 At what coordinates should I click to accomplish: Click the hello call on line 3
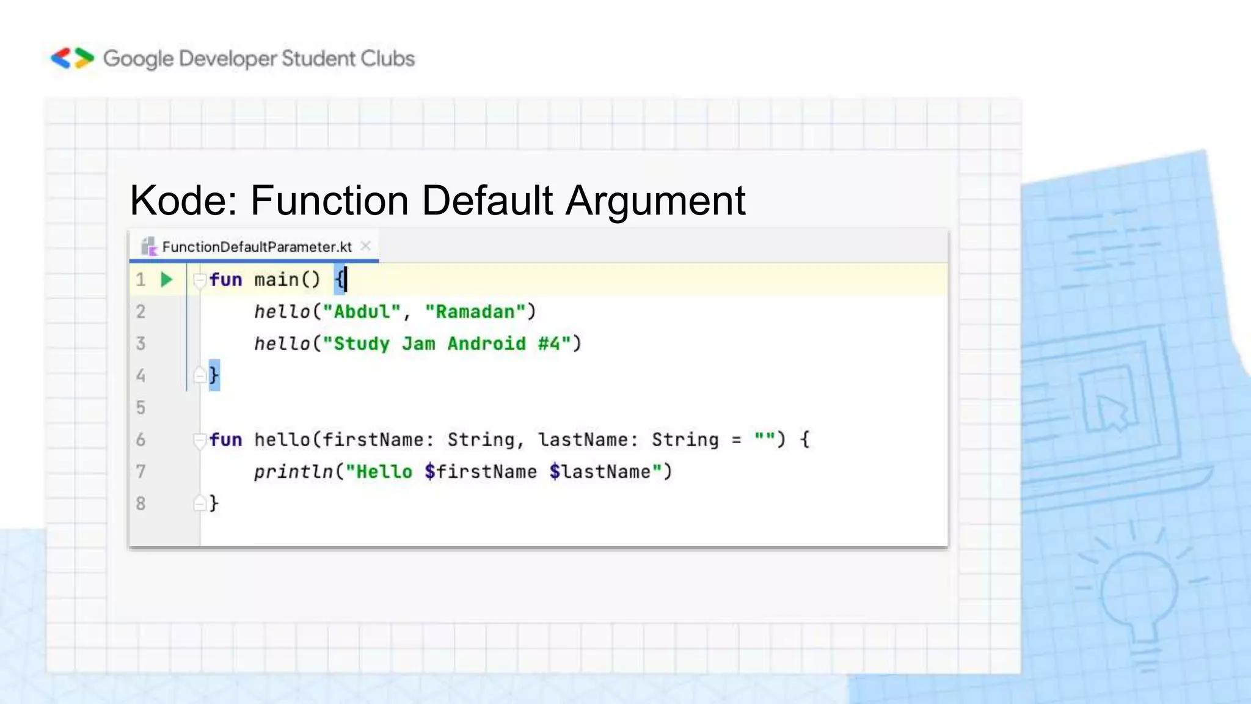point(282,343)
